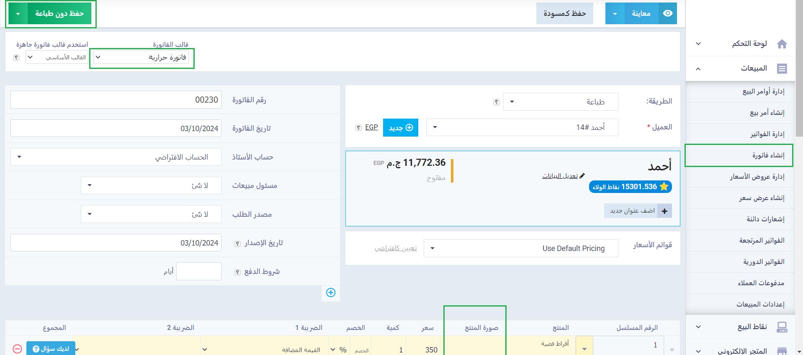Viewport: 803px width, 355px height.
Task: Open the customer selection dropdown
Action: (522, 127)
